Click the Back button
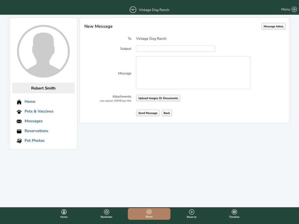 click(167, 113)
